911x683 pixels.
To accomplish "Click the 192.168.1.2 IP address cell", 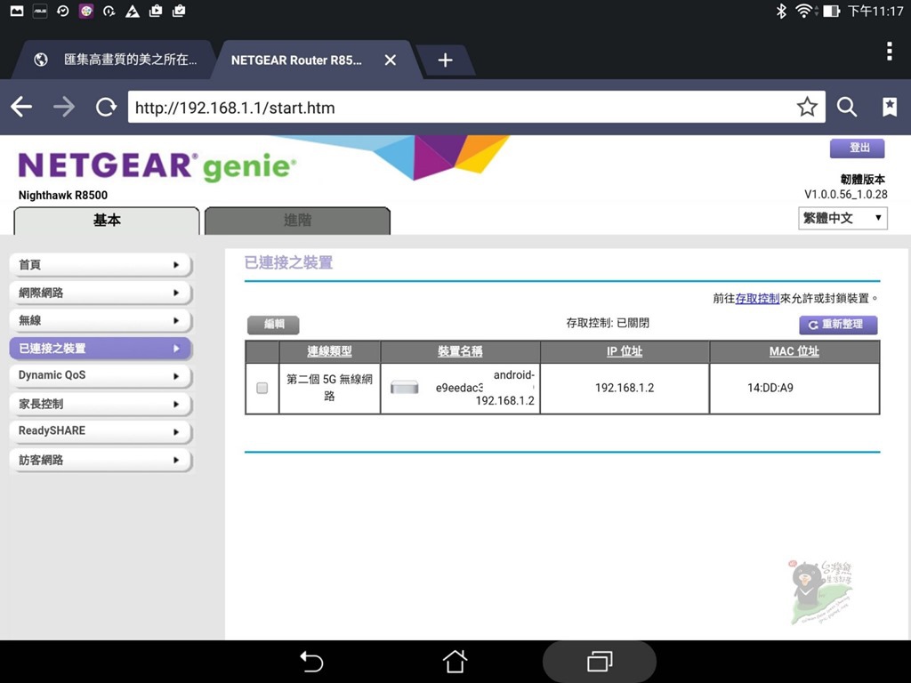I will [625, 388].
